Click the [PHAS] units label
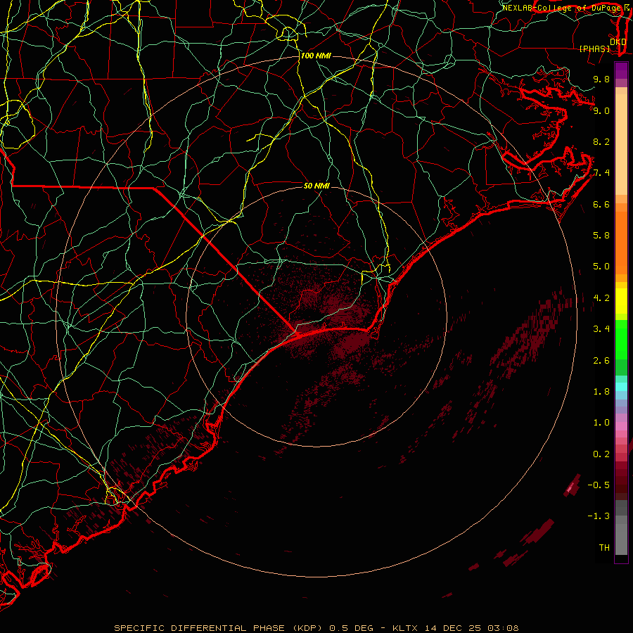The width and height of the screenshot is (633, 633). [594, 49]
